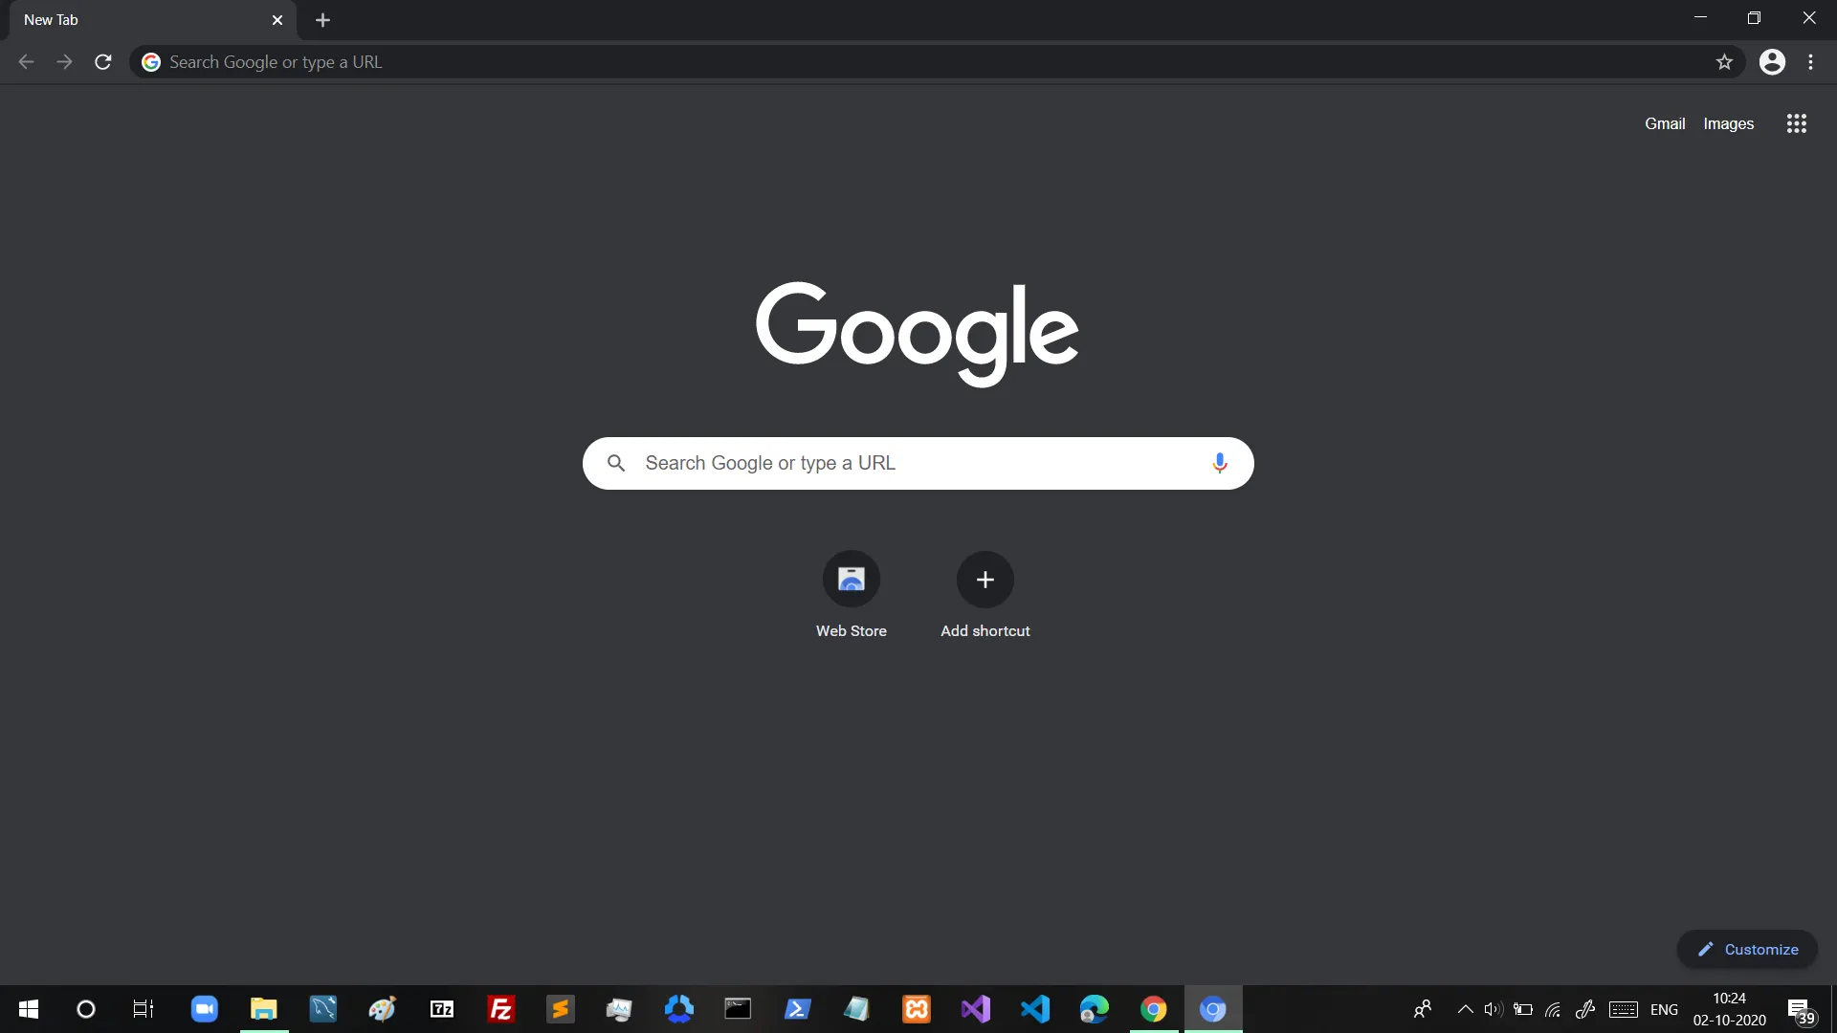This screenshot has height=1033, width=1837.
Task: Expand the notification center showing 39 alerts
Action: click(1801, 1009)
